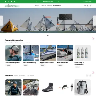
Task: Explore Blacksmith Racing button
Action: pos(25,65)
